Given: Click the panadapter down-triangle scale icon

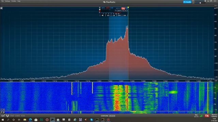Looking at the screenshot, I should 217,8.
